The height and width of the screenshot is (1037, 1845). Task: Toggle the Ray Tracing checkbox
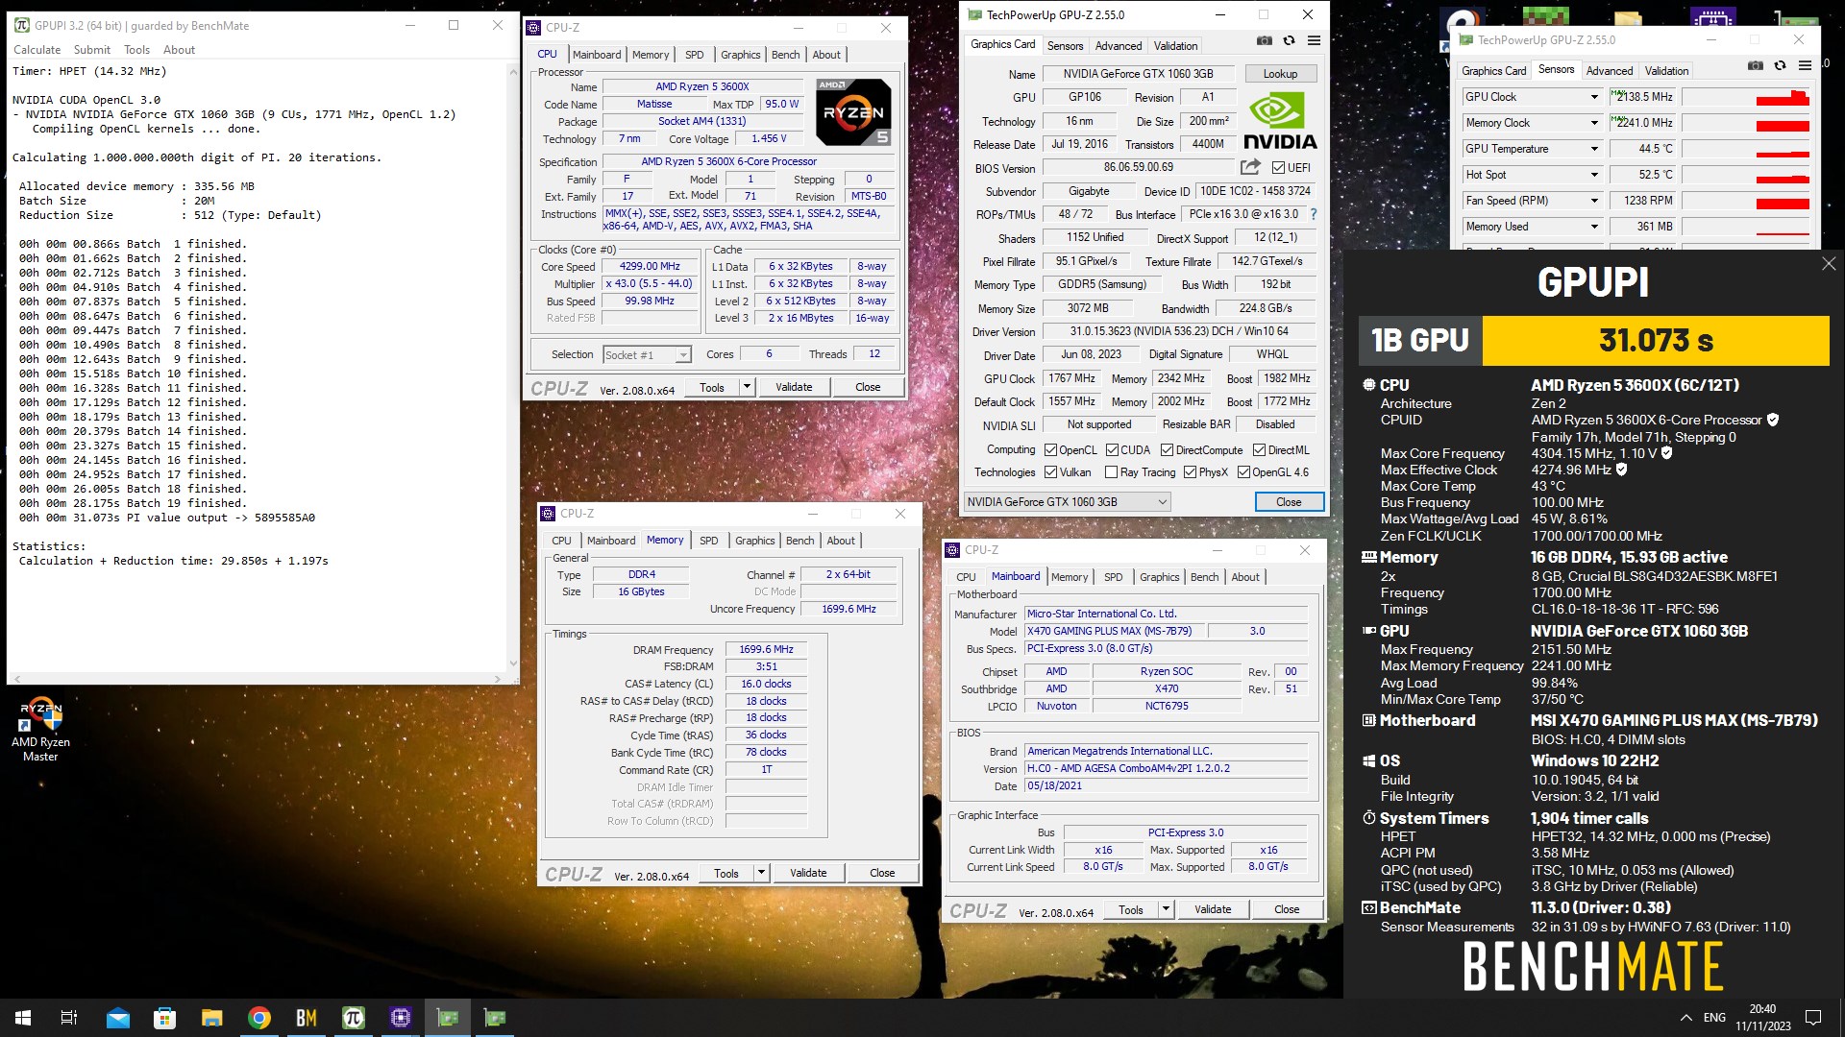click(1112, 472)
